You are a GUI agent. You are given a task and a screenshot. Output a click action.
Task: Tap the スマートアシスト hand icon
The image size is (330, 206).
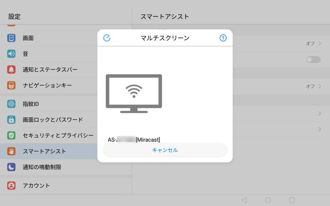click(11, 151)
